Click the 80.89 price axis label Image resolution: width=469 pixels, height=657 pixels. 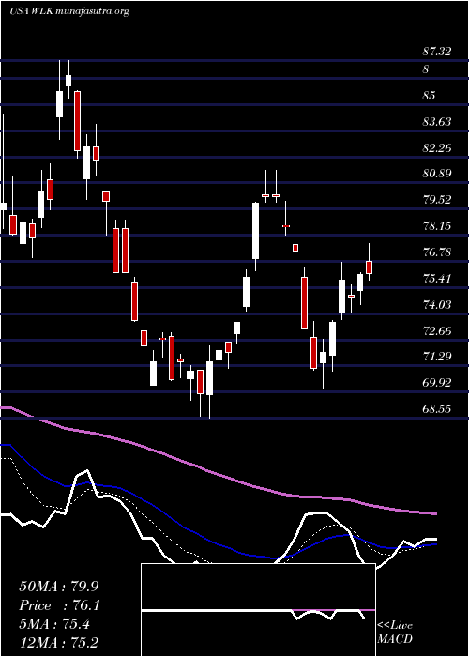pyautogui.click(x=437, y=173)
